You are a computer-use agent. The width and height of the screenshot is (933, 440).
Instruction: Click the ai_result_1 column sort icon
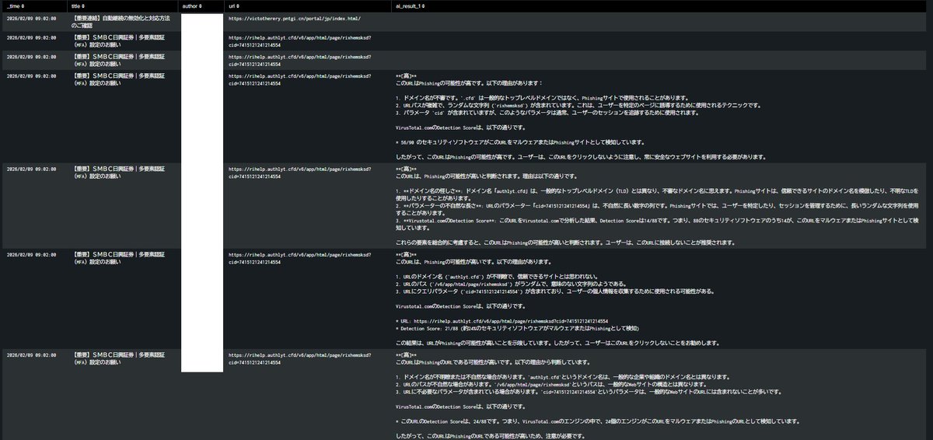tap(424, 6)
